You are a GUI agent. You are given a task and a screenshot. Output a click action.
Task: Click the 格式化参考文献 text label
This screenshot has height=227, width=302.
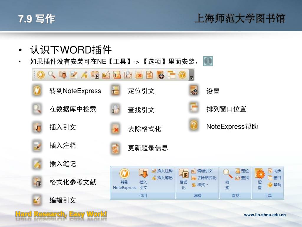click(73, 182)
